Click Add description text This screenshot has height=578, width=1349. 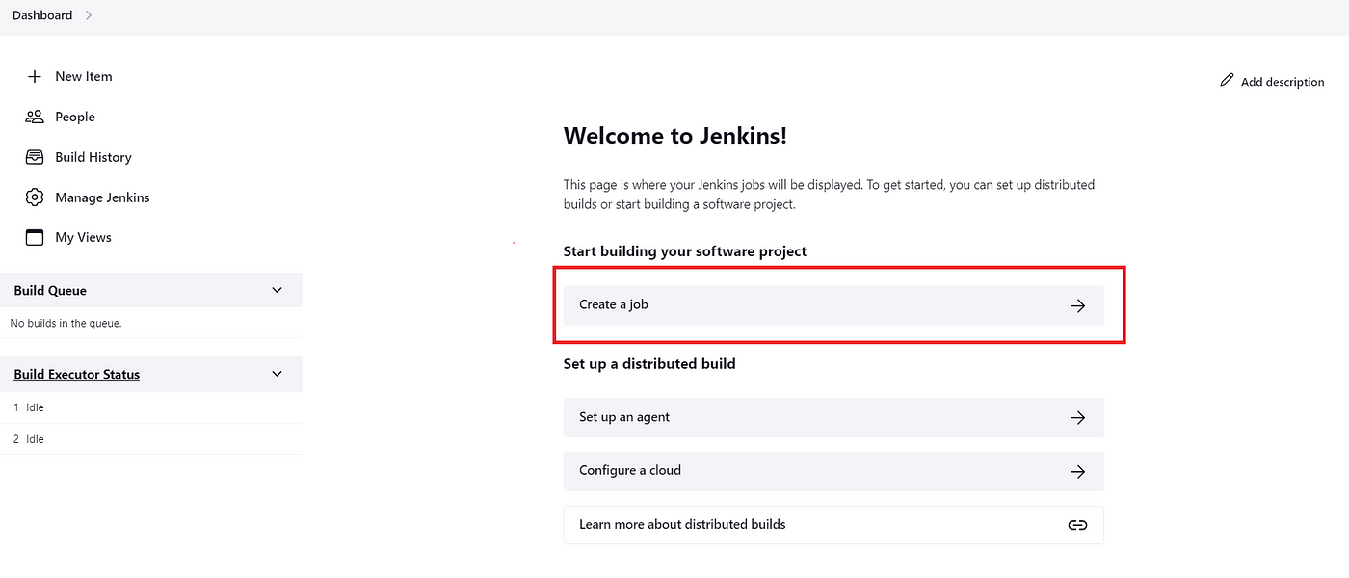pos(1283,82)
